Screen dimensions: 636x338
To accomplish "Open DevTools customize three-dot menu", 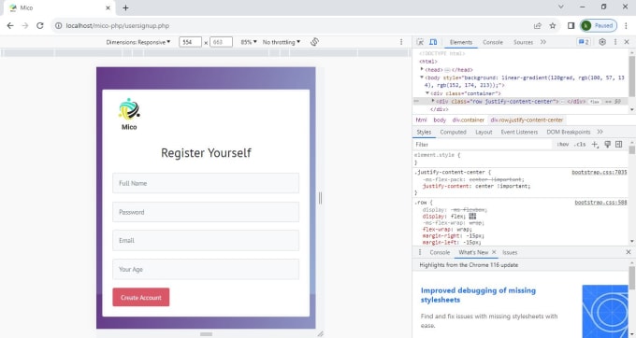I will [x=615, y=42].
